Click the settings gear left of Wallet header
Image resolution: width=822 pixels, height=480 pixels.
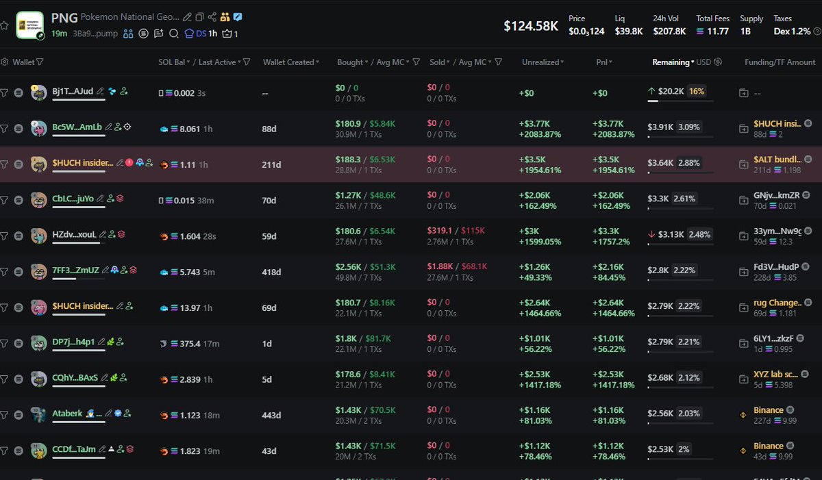5,62
